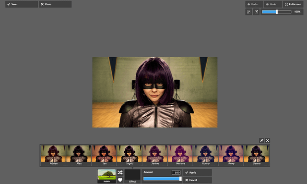Image resolution: width=307 pixels, height=184 pixels.
Task: Apply the Janine filter
Action: point(155,155)
